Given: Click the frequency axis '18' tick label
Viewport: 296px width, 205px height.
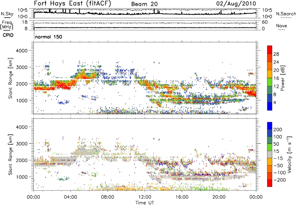Looking at the screenshot, I should (x=25, y=22).
